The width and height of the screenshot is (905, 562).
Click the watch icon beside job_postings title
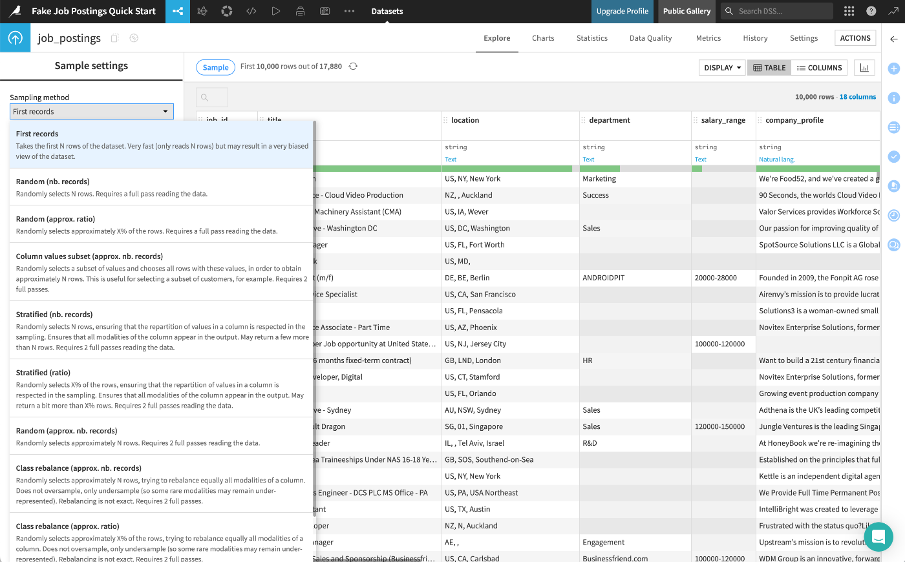point(134,38)
